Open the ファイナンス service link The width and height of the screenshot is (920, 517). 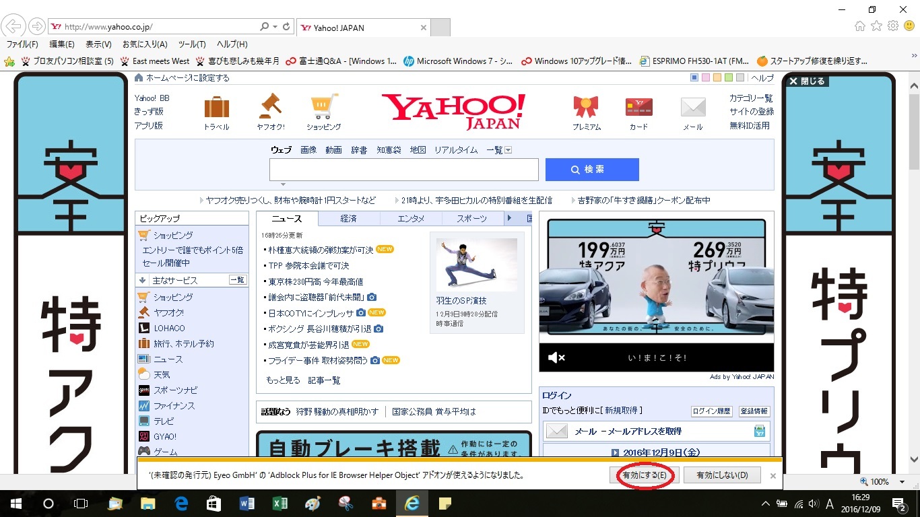[x=174, y=406]
